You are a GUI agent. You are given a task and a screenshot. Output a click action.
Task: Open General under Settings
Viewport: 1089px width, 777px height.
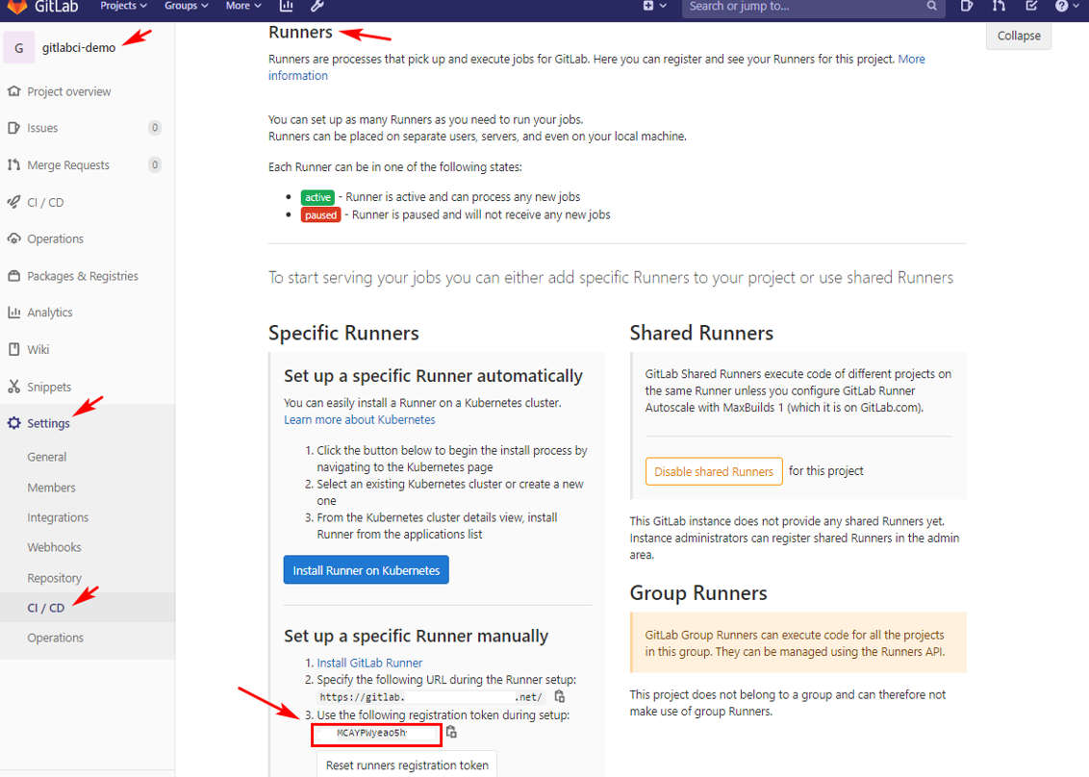click(46, 457)
